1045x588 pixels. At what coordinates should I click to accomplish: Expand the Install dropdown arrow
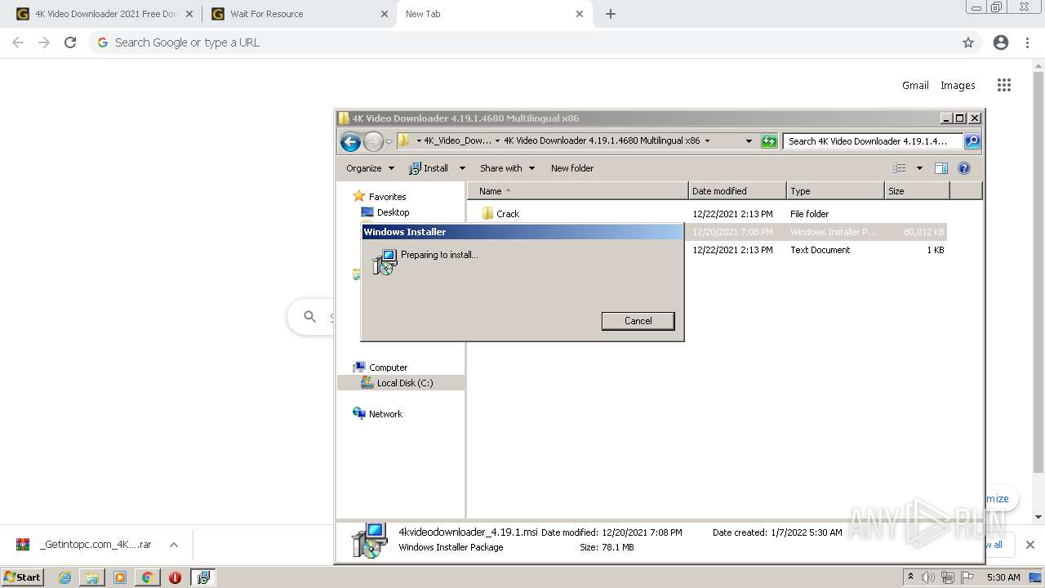461,168
